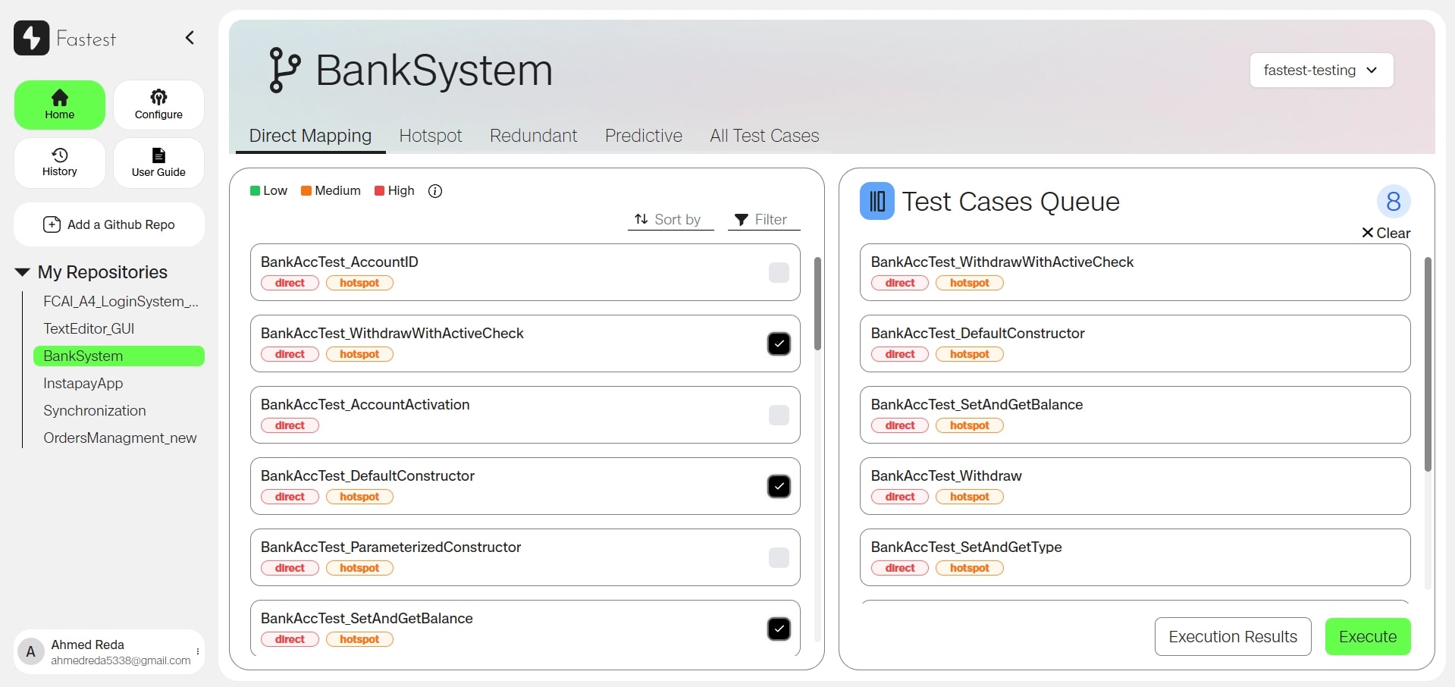Select the Synchronization repository
The height and width of the screenshot is (687, 1455).
coord(95,411)
